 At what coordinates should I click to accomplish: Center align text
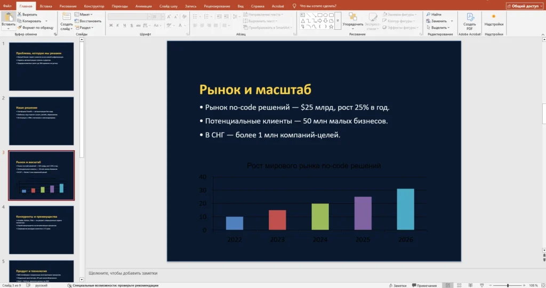[x=202, y=26]
